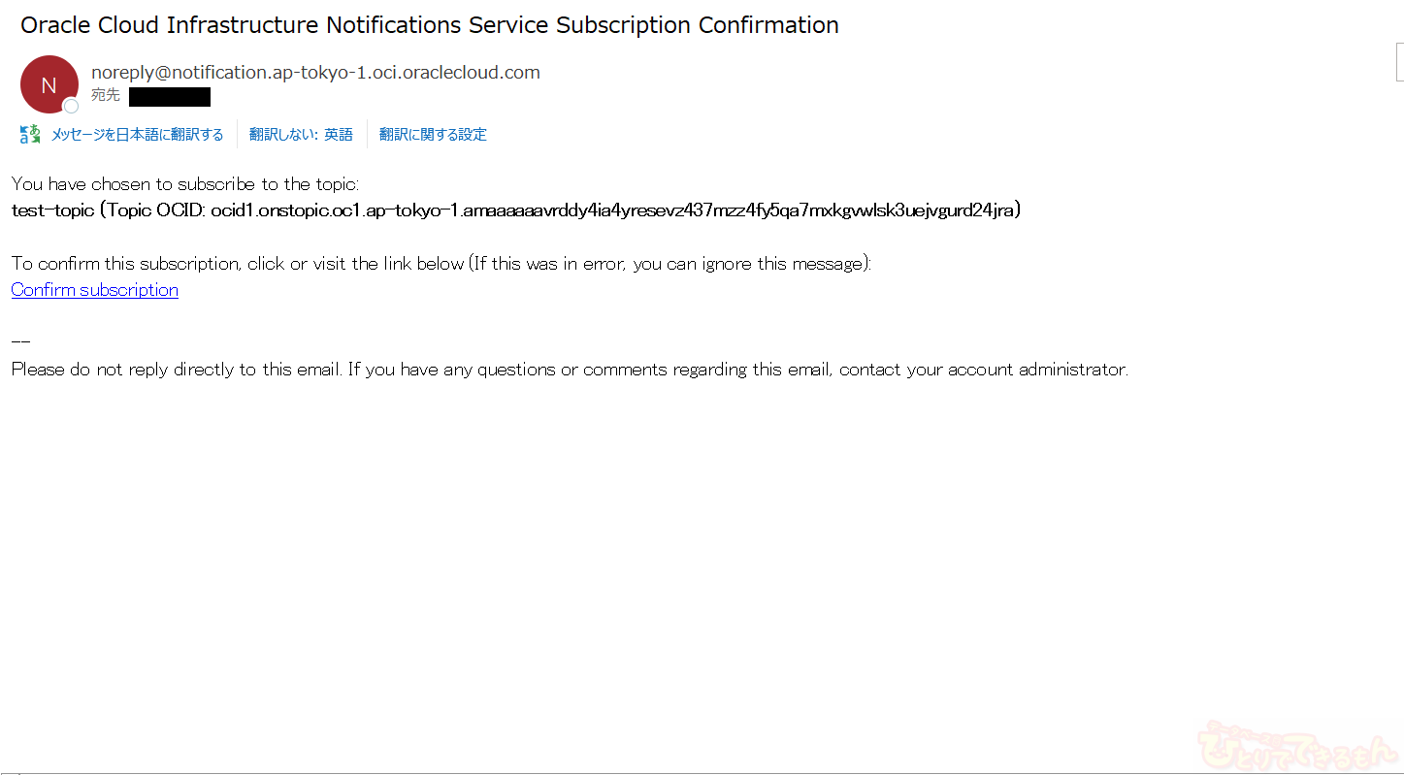Click the noreply sender email address
This screenshot has width=1404, height=775.
click(x=315, y=72)
